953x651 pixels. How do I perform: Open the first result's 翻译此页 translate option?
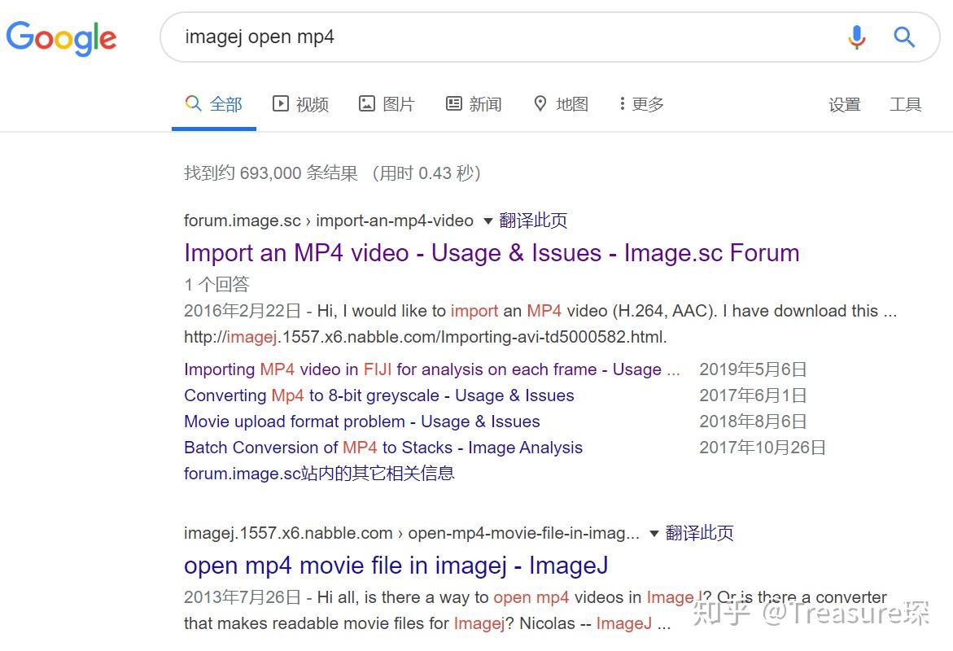[x=534, y=221]
